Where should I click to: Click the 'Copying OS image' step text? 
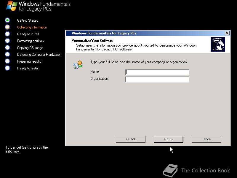pyautogui.click(x=30, y=48)
